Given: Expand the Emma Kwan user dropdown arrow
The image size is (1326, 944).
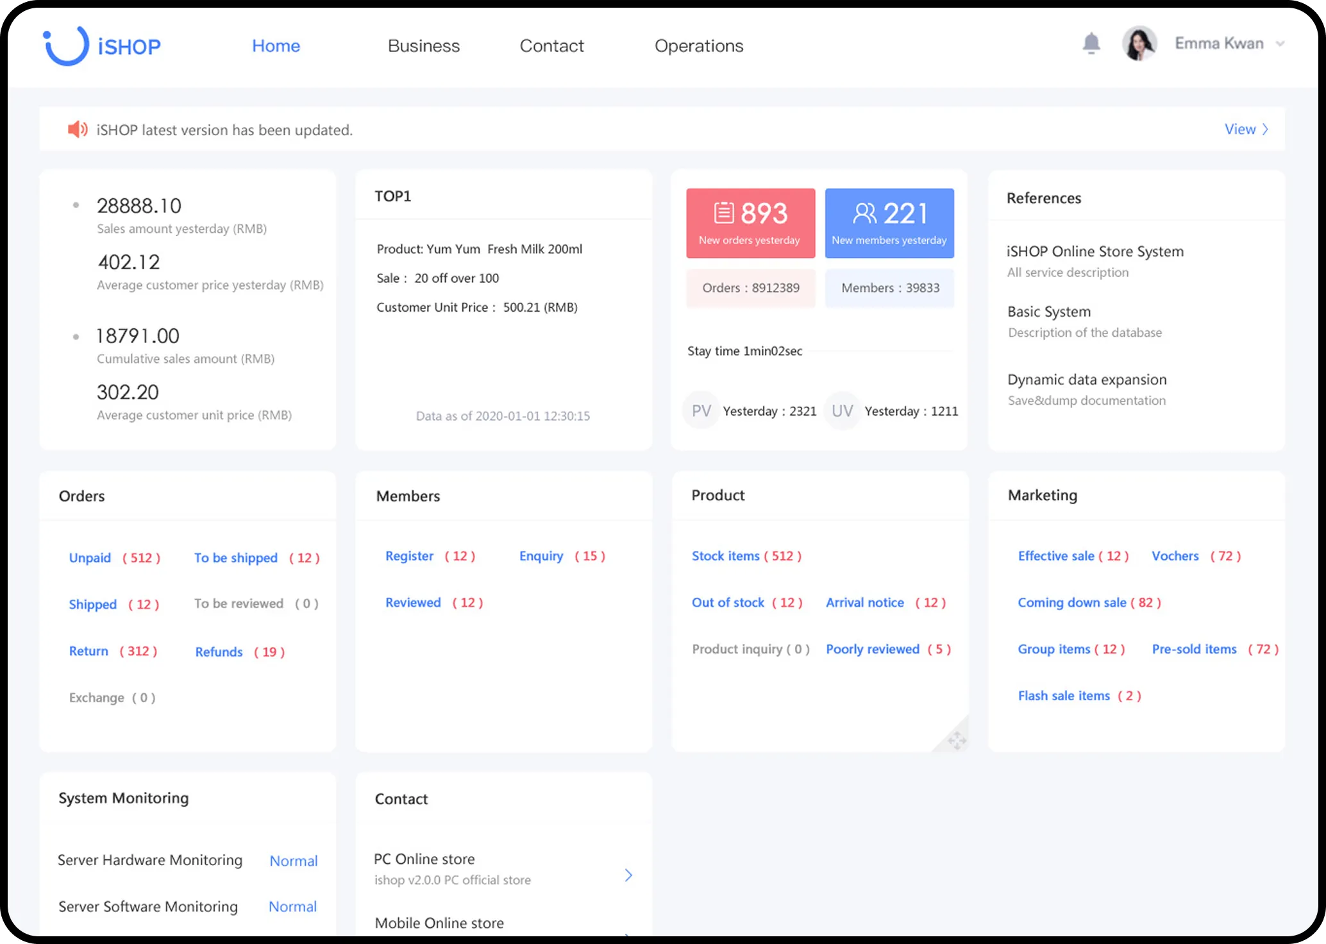Looking at the screenshot, I should 1280,44.
